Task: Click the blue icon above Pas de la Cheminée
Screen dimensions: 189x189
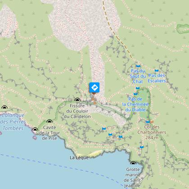Action: [x=135, y=94]
